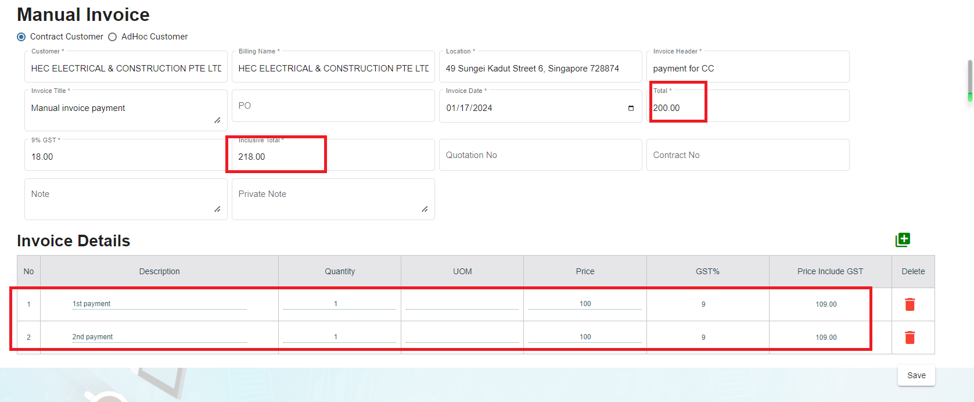
Task: Click the PO input field
Action: pyautogui.click(x=333, y=106)
